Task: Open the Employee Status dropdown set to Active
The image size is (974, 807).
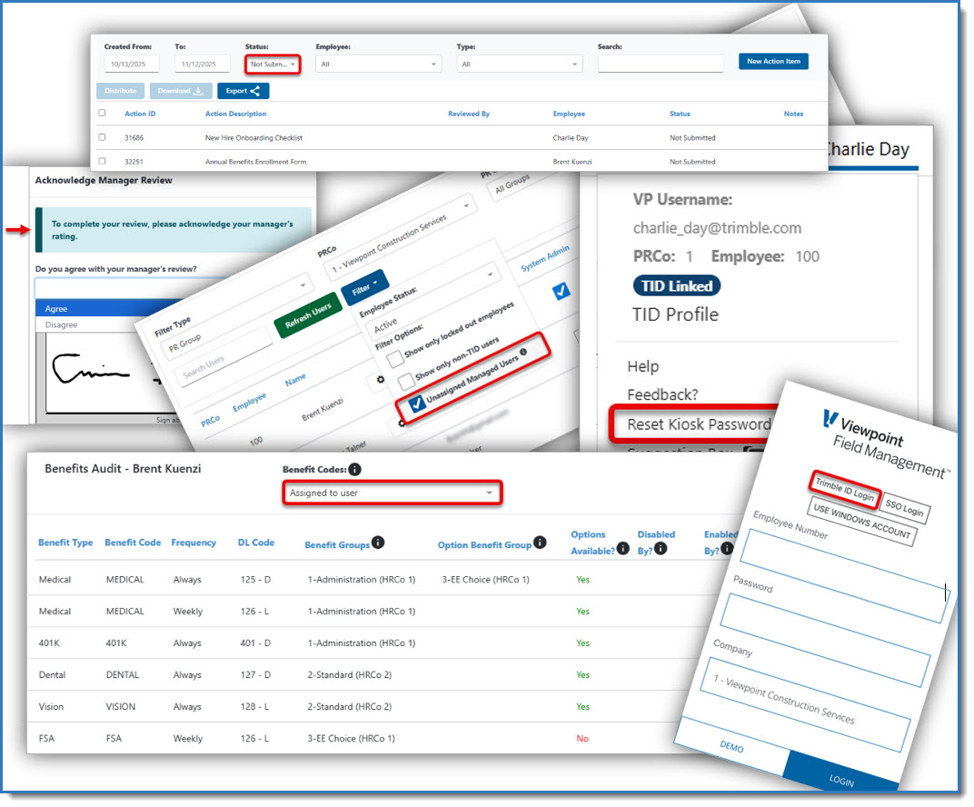Action: (x=433, y=300)
